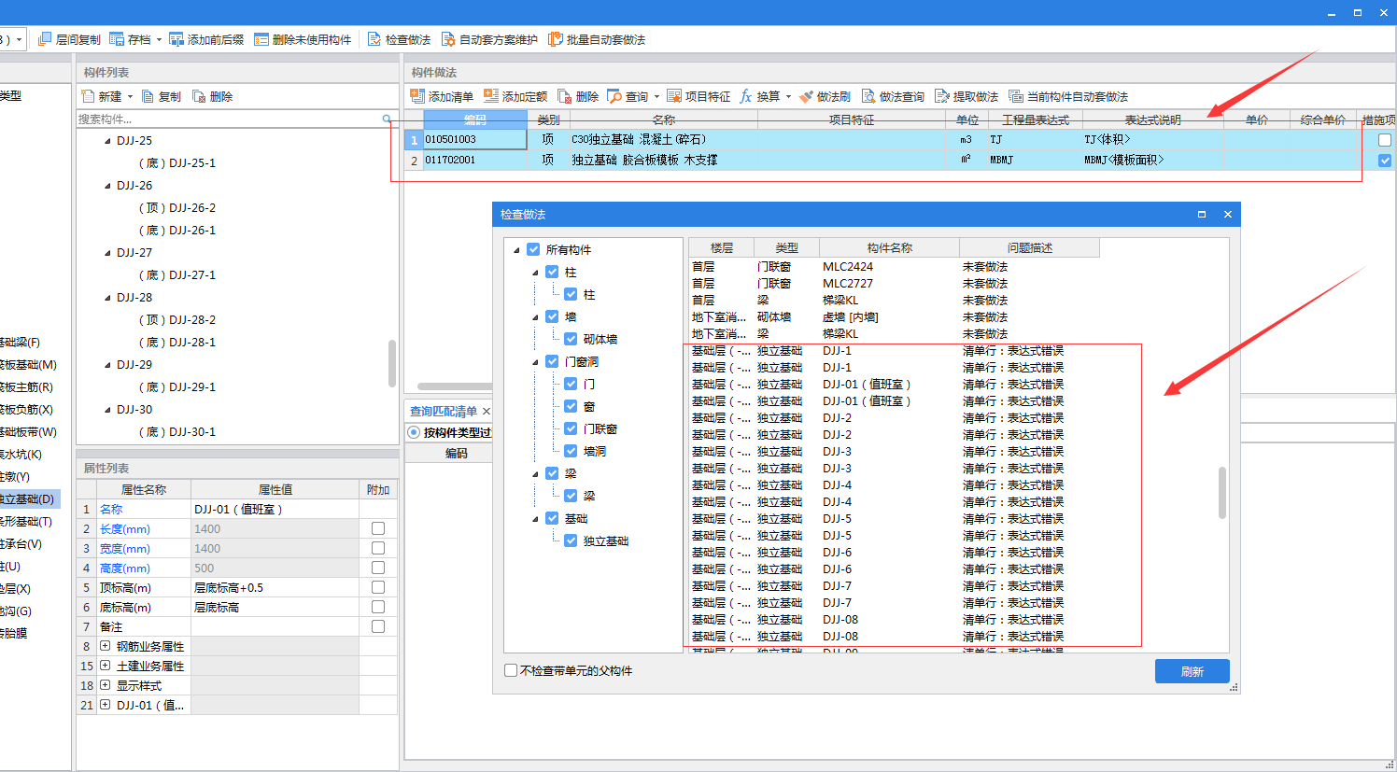Click the 添加清单 icon
This screenshot has height=772, width=1397.
(417, 96)
